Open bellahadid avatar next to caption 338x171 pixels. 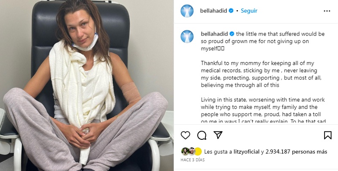pos(187,36)
